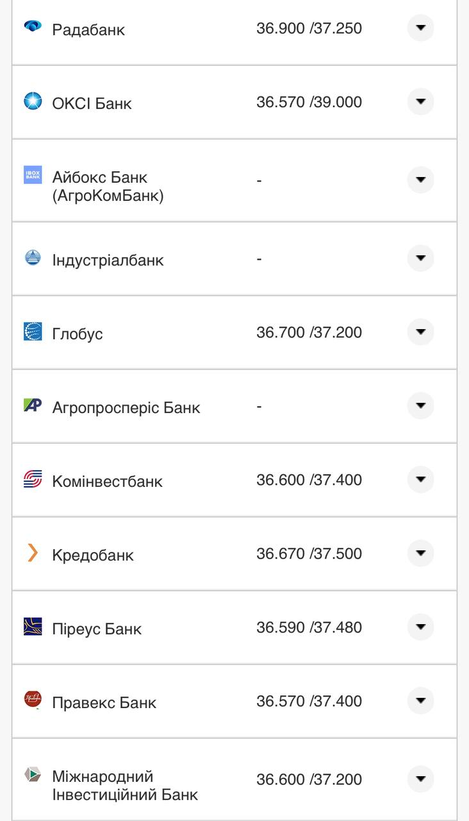Expand the Правекс Банк details
The height and width of the screenshot is (821, 469).
420,700
